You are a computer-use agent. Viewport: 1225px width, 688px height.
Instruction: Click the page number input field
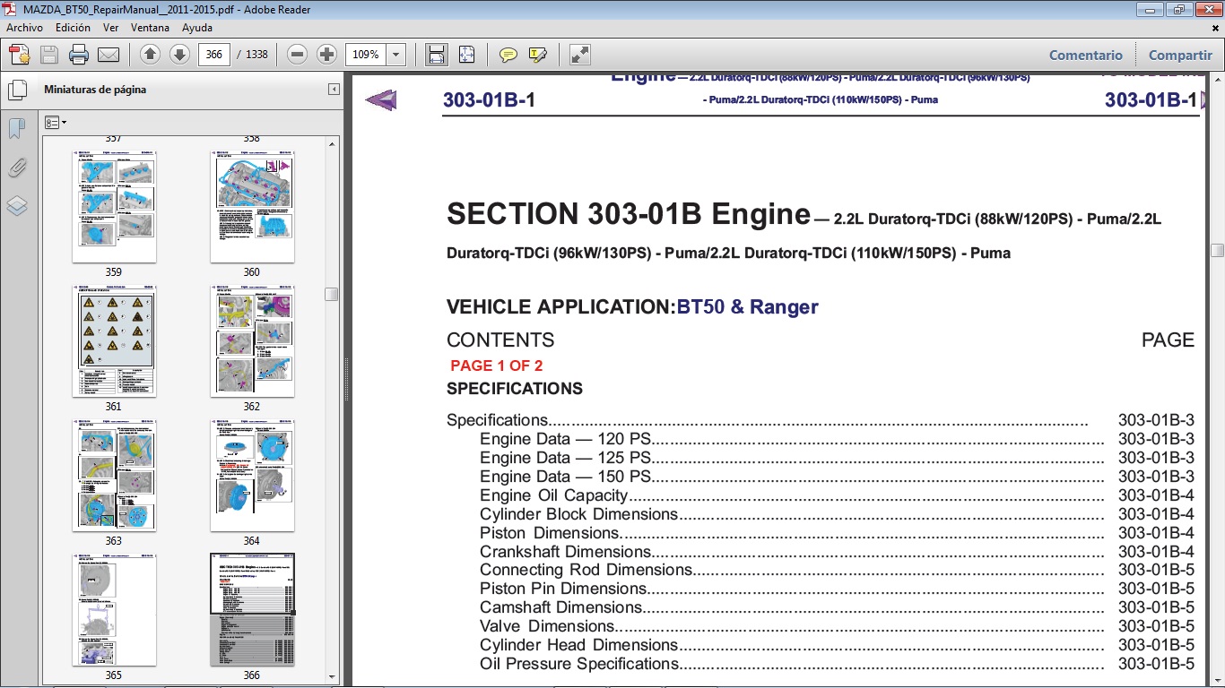click(x=213, y=55)
